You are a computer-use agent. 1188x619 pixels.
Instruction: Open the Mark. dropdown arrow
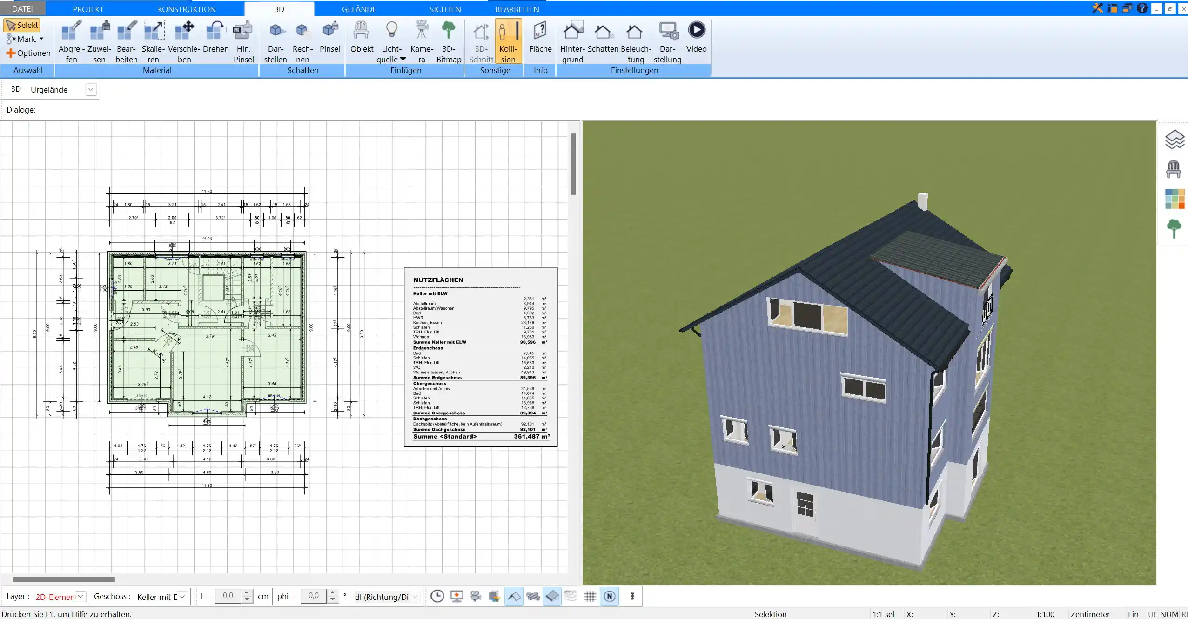coord(41,39)
